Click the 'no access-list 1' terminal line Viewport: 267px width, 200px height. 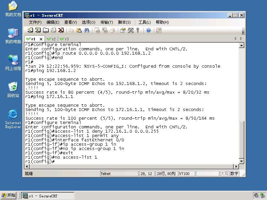point(61,157)
